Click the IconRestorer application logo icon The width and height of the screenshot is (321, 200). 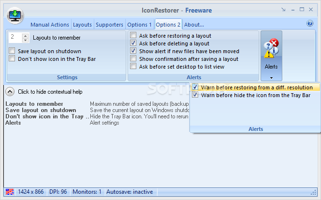coord(15,15)
